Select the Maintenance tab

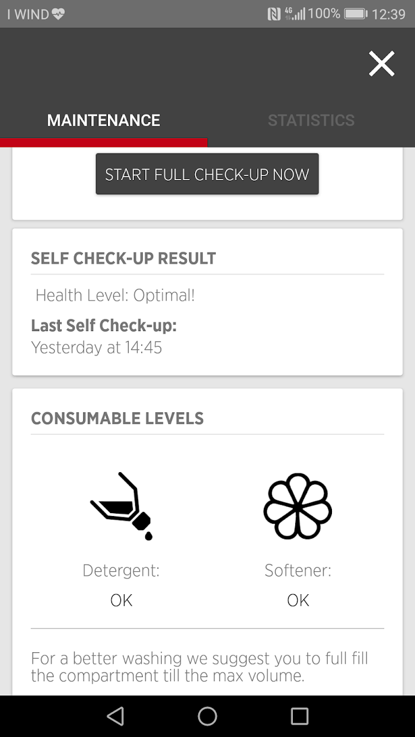[104, 120]
